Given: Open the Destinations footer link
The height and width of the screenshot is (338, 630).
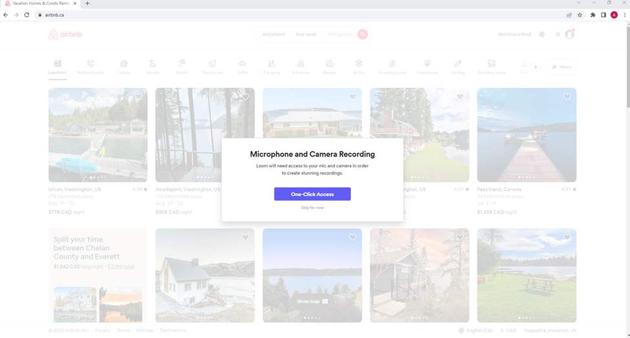Looking at the screenshot, I should click(173, 330).
